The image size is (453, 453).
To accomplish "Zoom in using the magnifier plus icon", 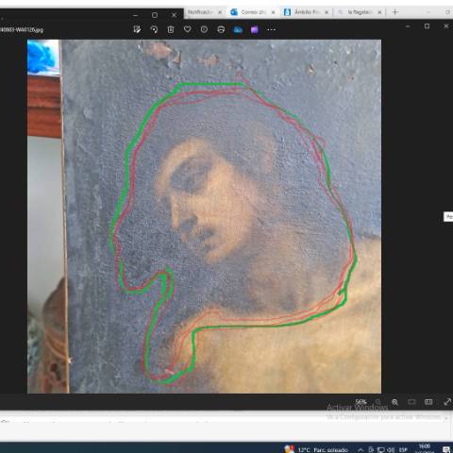I will coord(394,402).
